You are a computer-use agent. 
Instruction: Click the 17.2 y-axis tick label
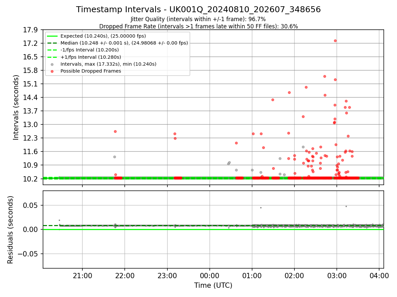click(x=31, y=44)
